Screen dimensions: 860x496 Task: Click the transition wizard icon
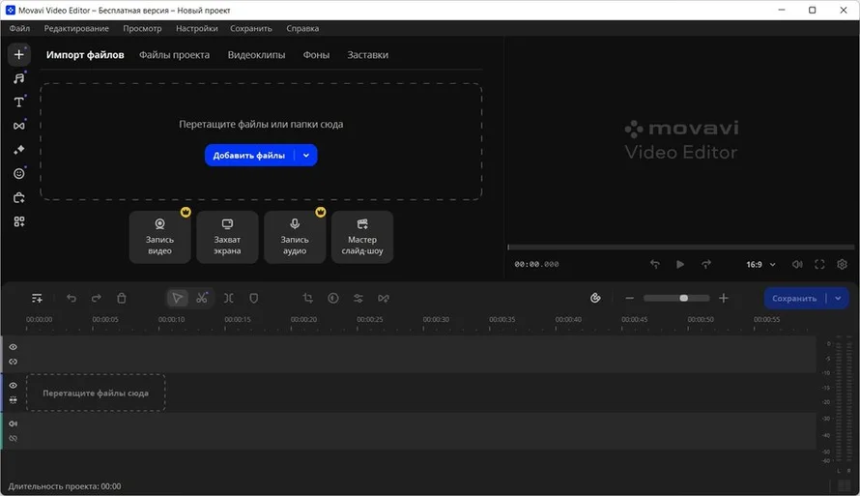point(384,298)
